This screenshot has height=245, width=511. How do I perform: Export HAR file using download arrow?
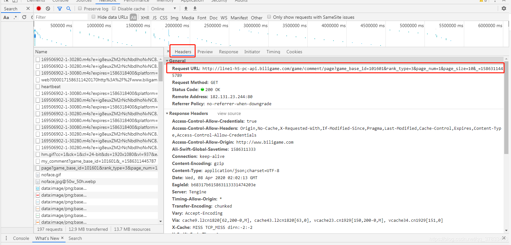point(195,8)
